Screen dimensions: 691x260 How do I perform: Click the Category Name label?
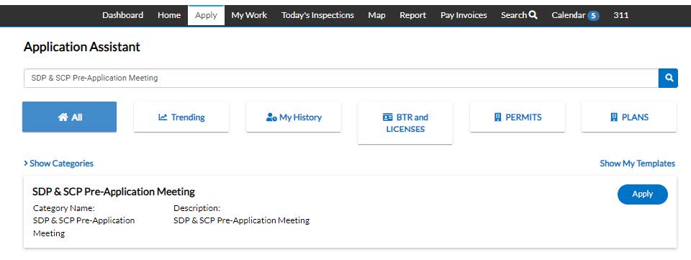[x=64, y=208]
